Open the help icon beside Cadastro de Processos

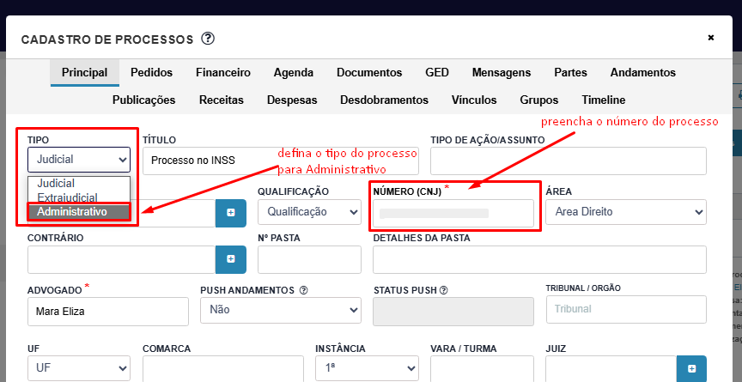208,39
